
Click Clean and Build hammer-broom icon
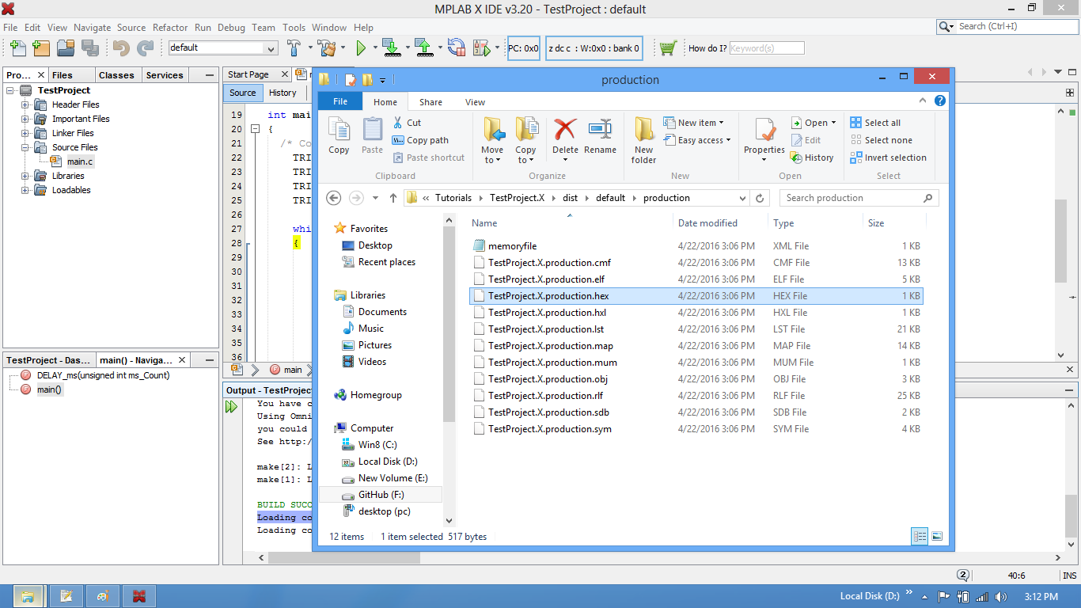coord(328,48)
